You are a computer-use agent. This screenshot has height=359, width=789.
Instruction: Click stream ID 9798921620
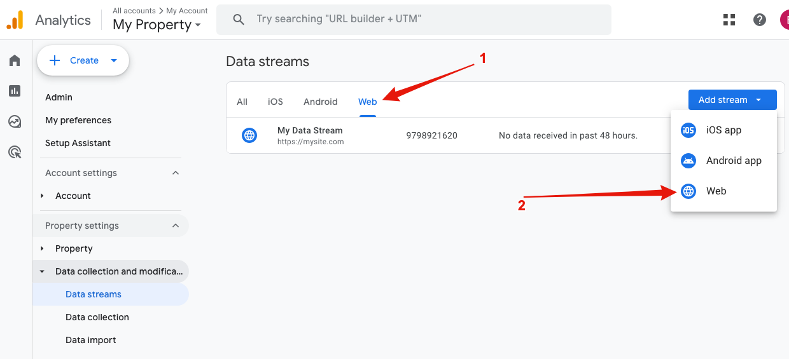tap(431, 135)
